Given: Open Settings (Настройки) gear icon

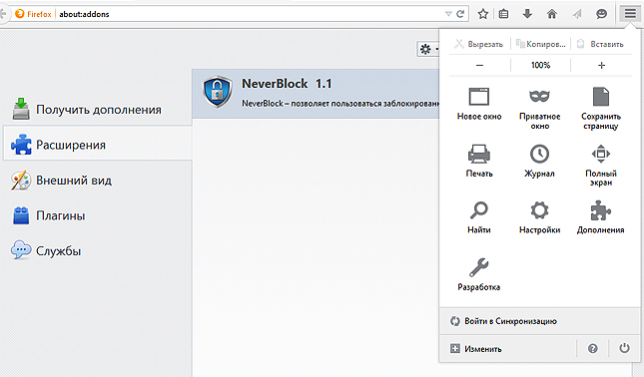Looking at the screenshot, I should pyautogui.click(x=539, y=217).
